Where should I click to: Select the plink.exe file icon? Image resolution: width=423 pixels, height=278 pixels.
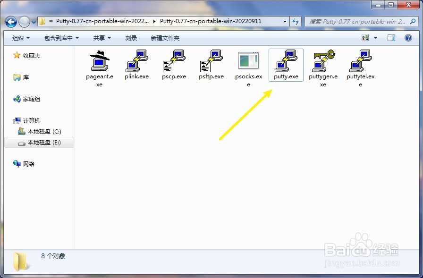coord(137,61)
